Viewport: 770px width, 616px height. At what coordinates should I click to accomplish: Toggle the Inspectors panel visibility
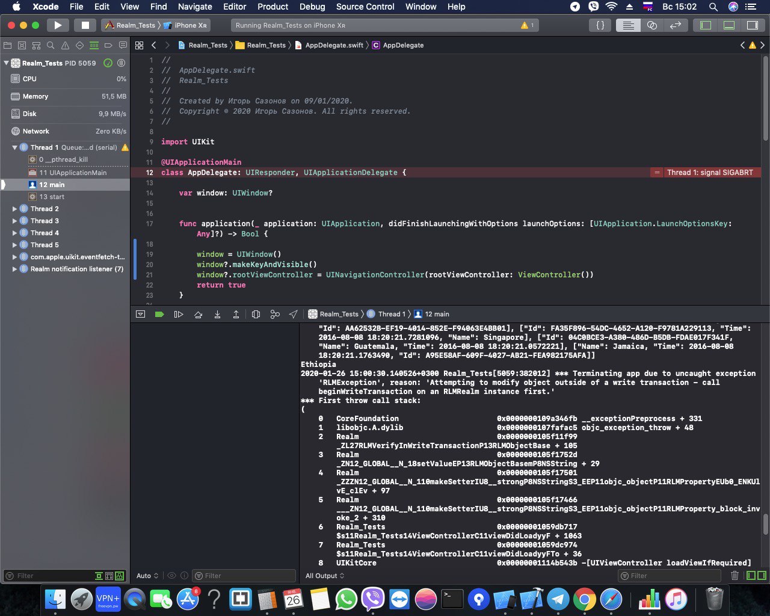[753, 25]
